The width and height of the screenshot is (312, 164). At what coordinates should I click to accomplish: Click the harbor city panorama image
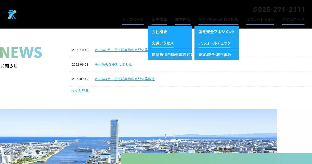coord(139,136)
